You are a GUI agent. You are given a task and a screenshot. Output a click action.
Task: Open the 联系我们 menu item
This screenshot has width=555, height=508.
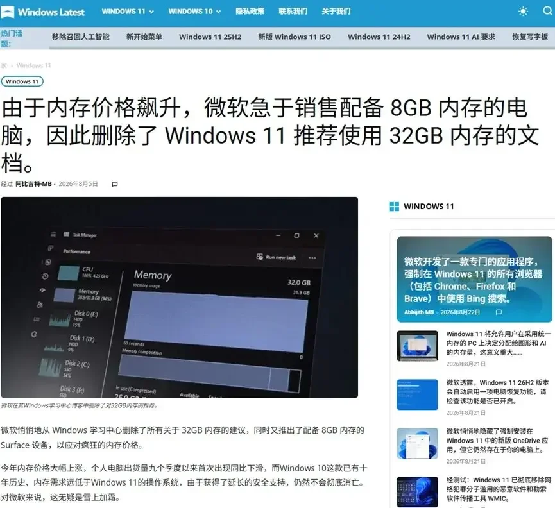293,12
